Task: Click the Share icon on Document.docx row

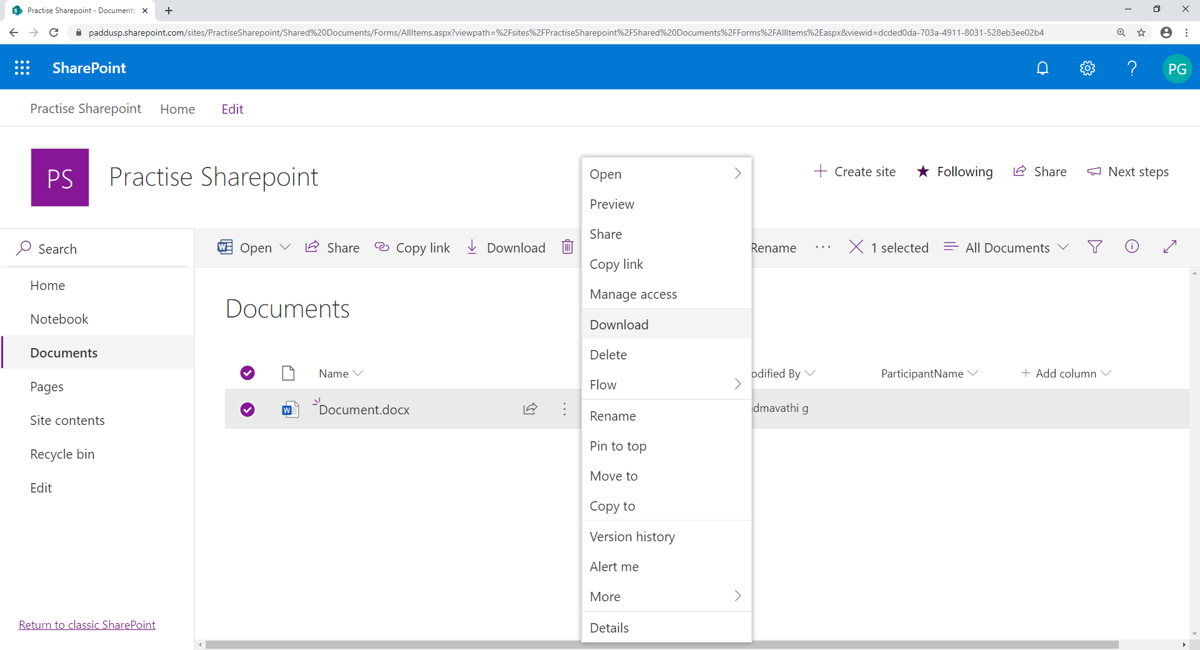Action: point(529,409)
